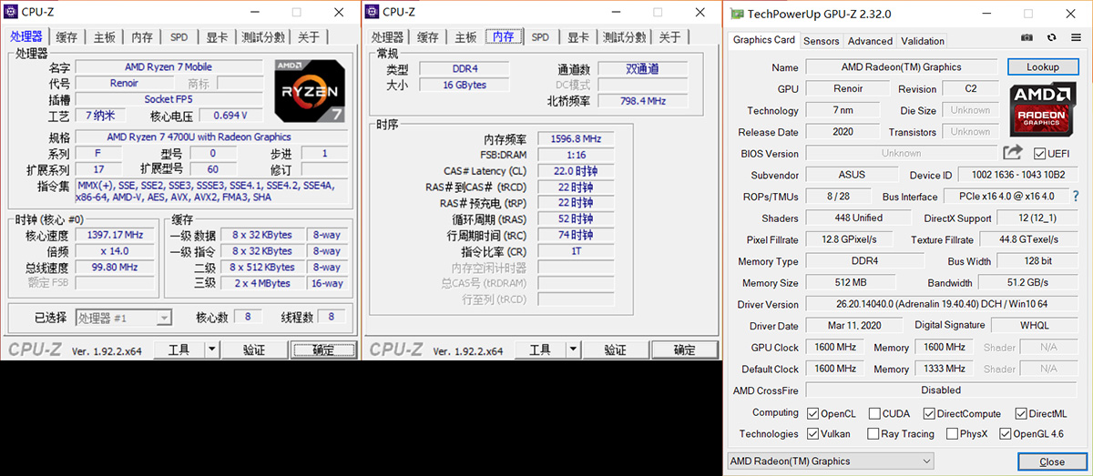Image resolution: width=1093 pixels, height=476 pixels.
Task: Toggle the DirectML checkbox
Action: (1021, 414)
